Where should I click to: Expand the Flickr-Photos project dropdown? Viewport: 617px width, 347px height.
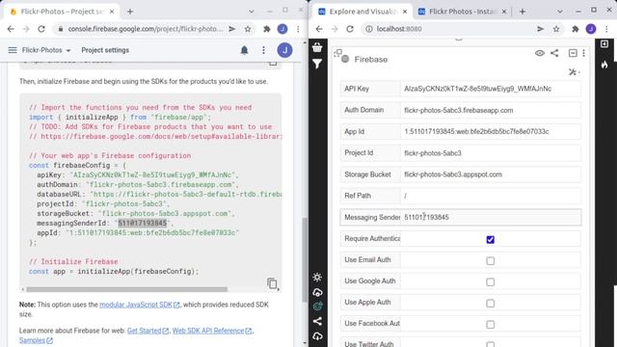click(x=46, y=50)
